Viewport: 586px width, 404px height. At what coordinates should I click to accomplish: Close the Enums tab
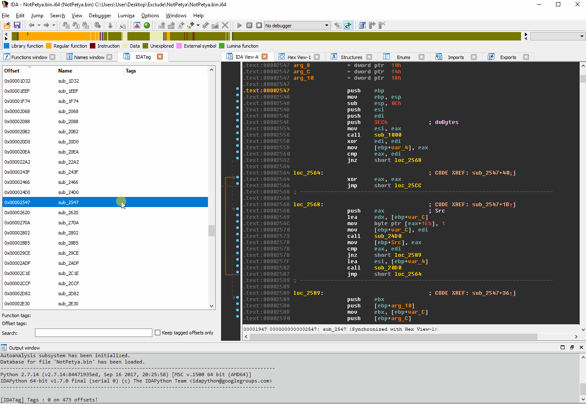[421, 57]
